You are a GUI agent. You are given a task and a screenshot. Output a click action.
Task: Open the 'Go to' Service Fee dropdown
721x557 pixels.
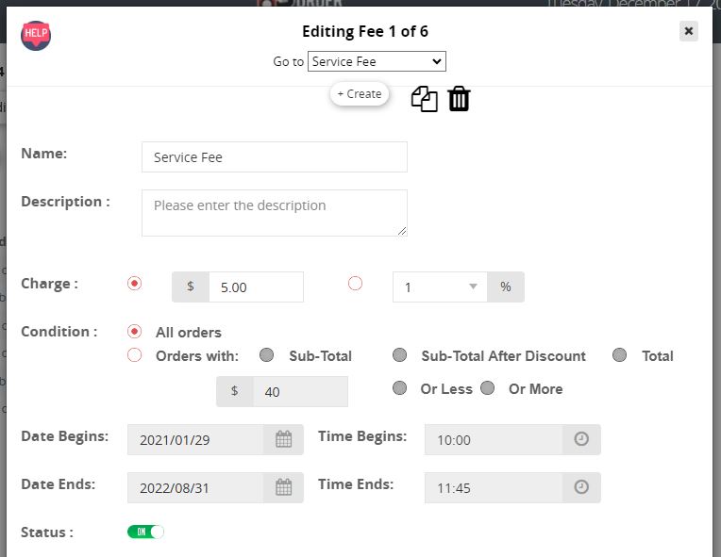(x=377, y=61)
